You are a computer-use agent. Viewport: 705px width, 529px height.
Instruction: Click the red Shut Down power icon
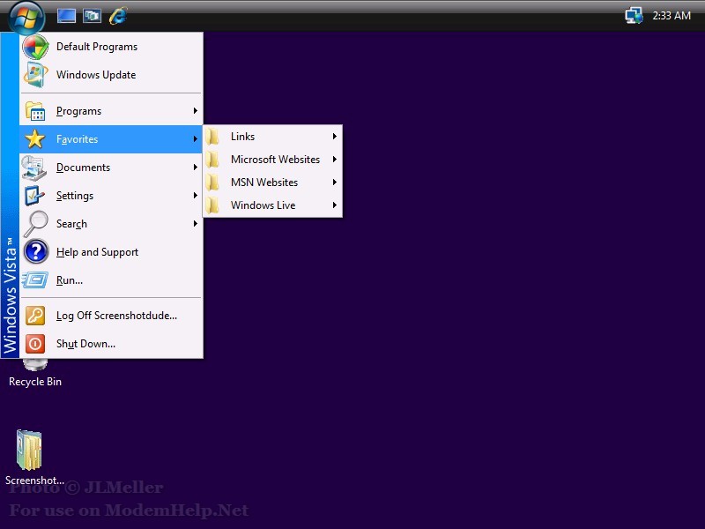click(x=35, y=344)
